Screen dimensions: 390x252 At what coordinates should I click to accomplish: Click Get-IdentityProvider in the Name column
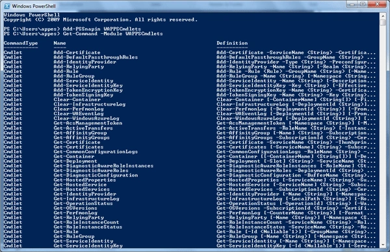(84, 194)
